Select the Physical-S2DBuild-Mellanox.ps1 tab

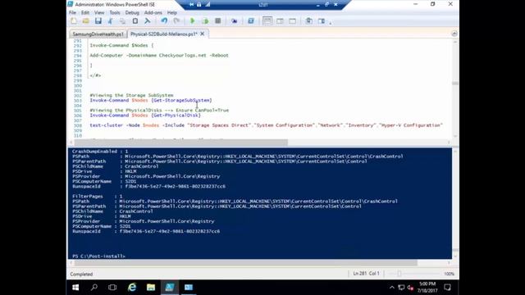pos(163,34)
